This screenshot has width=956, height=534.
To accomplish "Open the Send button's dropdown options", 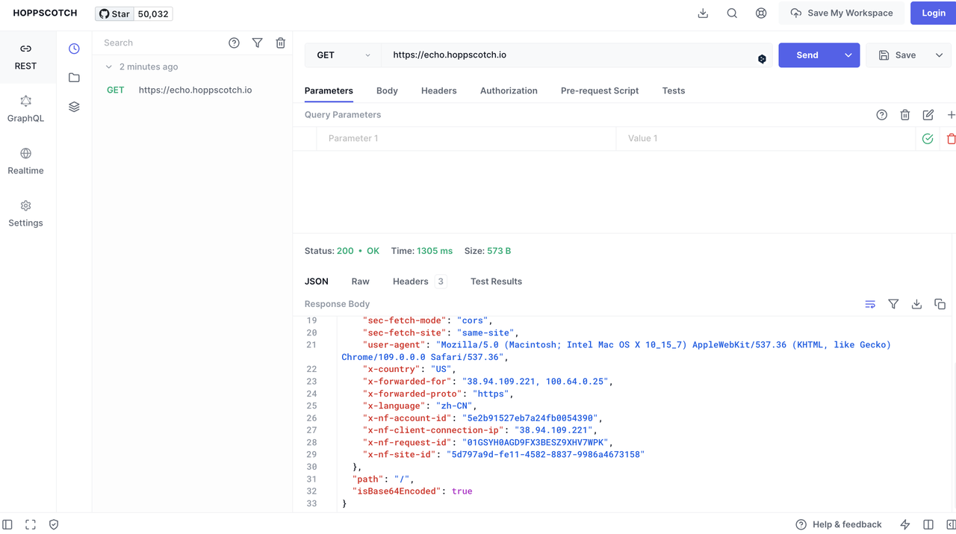I will (846, 55).
